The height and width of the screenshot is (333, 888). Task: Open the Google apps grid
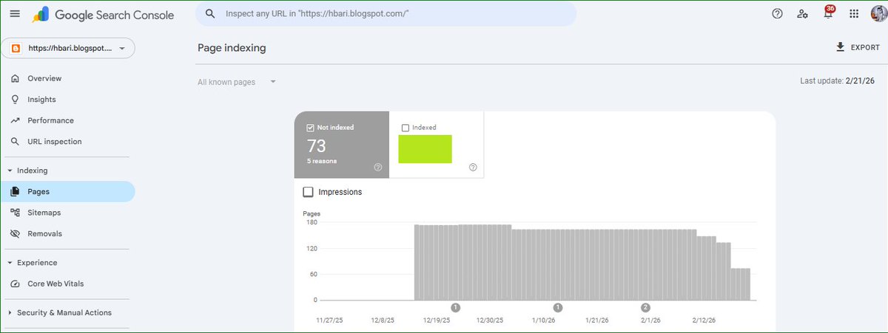[x=854, y=14]
